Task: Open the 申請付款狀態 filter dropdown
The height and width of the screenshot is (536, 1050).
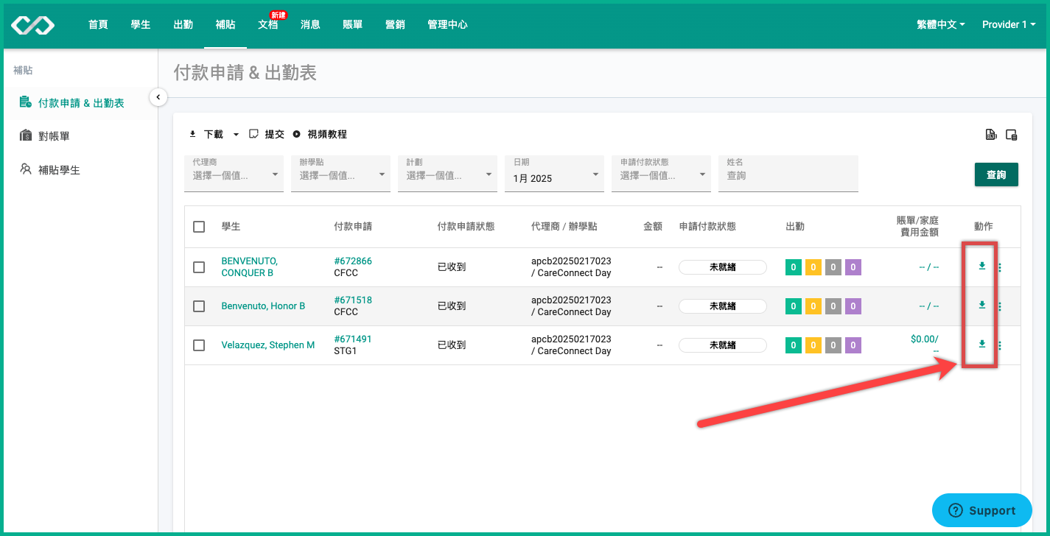Action: [x=661, y=174]
